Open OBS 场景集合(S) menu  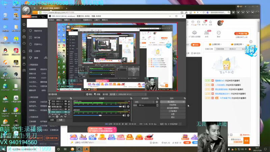coord(87,20)
